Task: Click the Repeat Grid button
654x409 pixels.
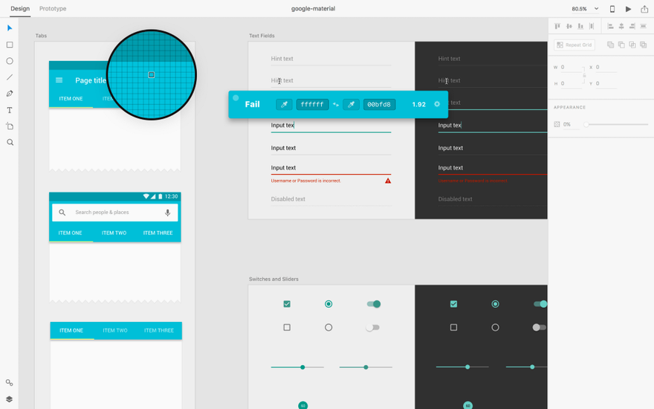Action: pyautogui.click(x=574, y=45)
